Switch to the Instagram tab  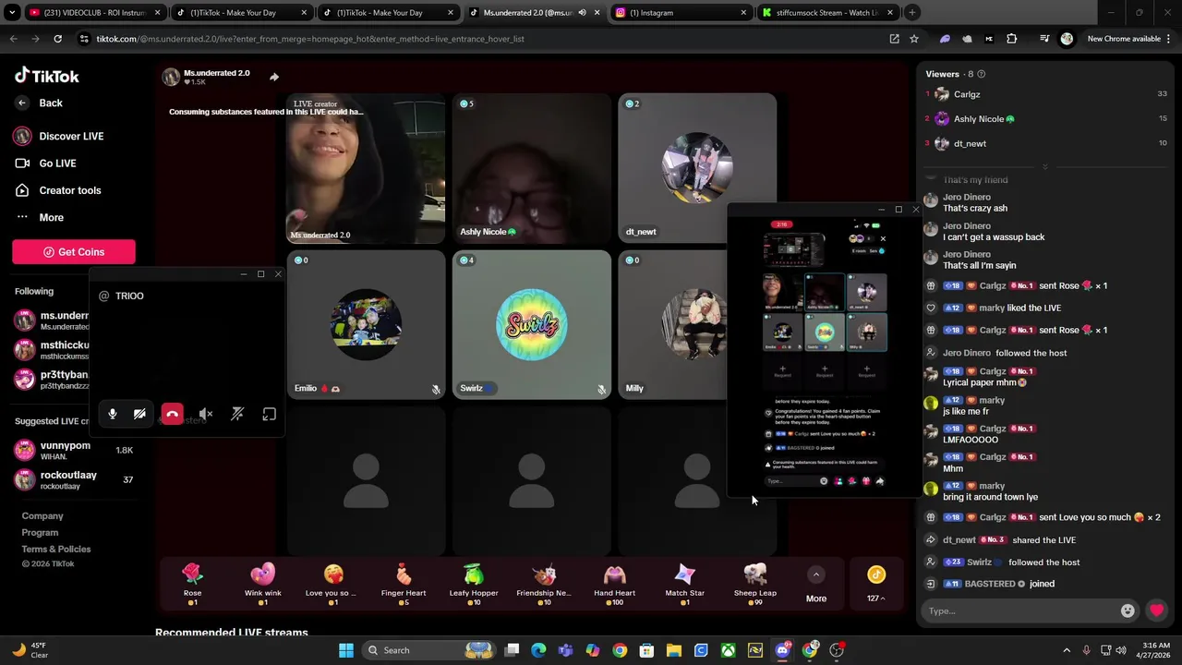tap(681, 13)
